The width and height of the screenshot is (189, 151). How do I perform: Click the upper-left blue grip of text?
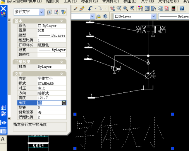75,114
